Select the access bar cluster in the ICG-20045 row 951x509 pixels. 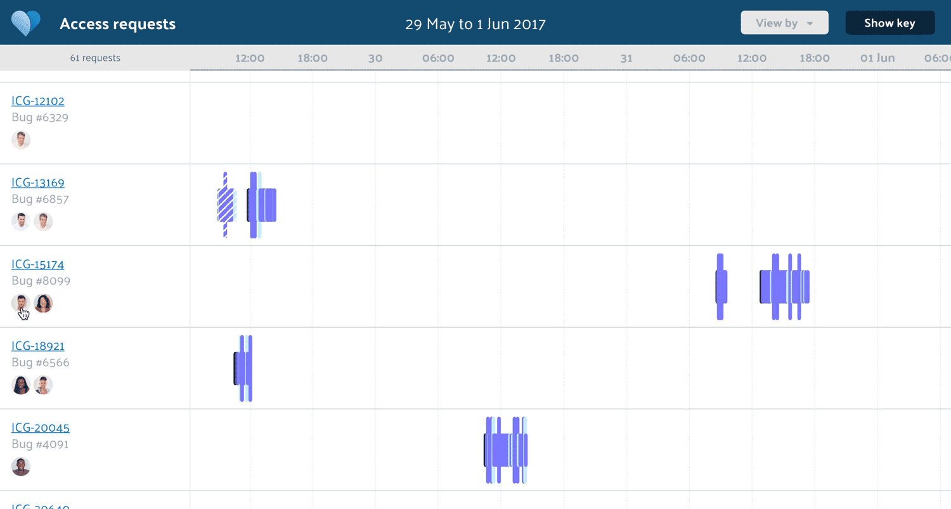[505, 449]
